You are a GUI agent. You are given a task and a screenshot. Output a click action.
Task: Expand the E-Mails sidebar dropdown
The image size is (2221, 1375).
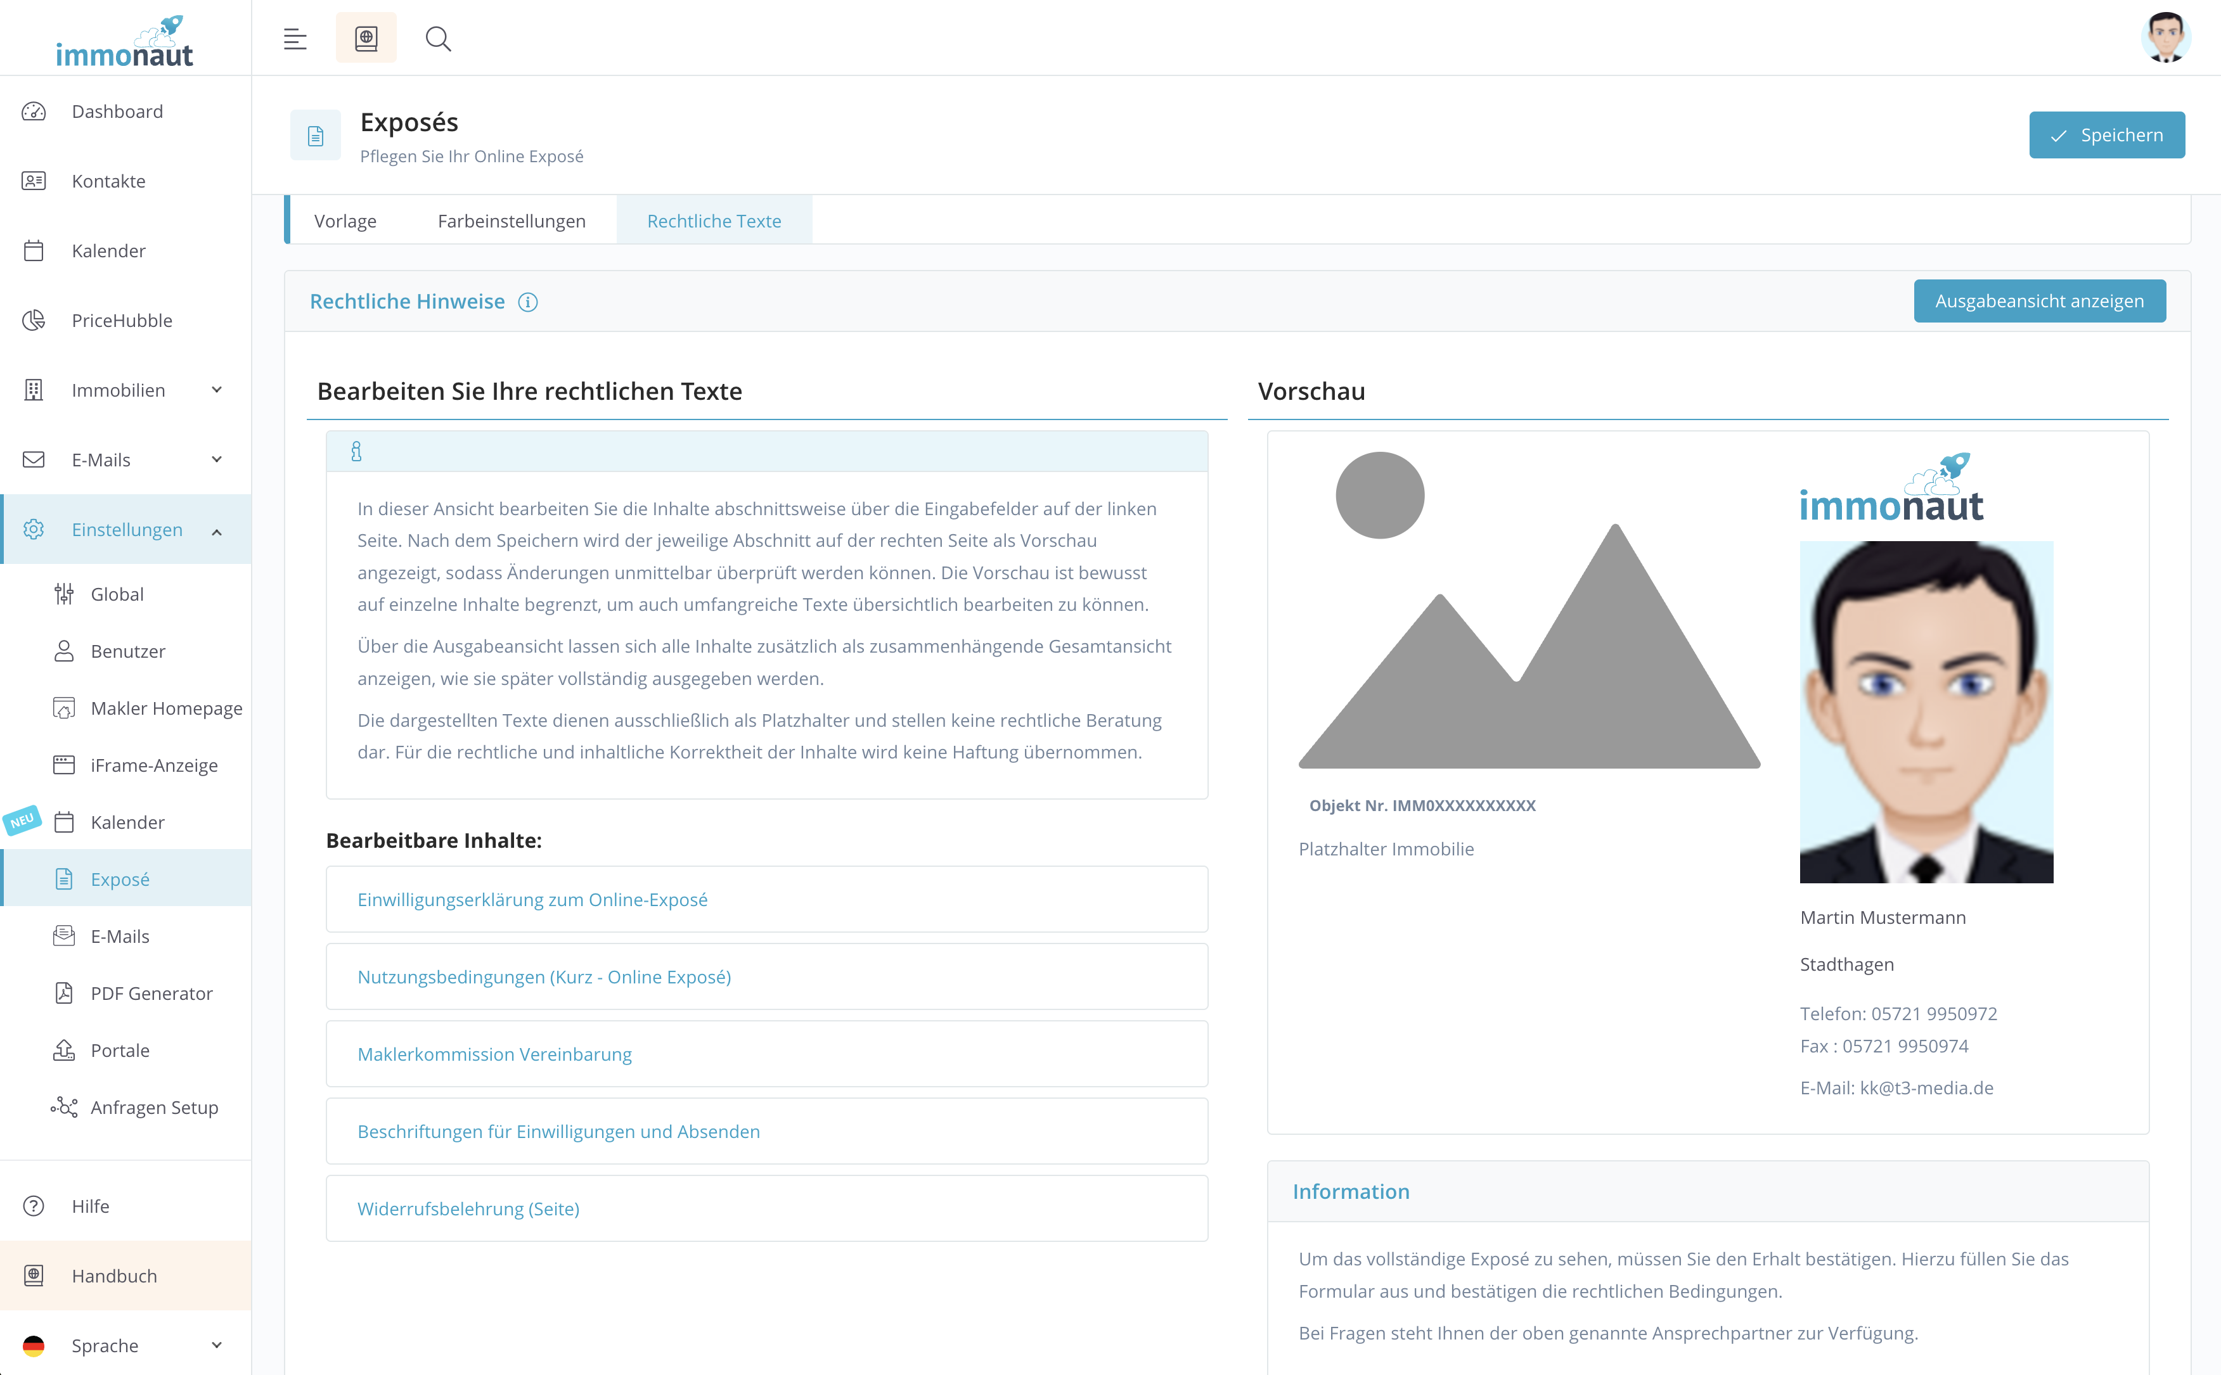217,459
